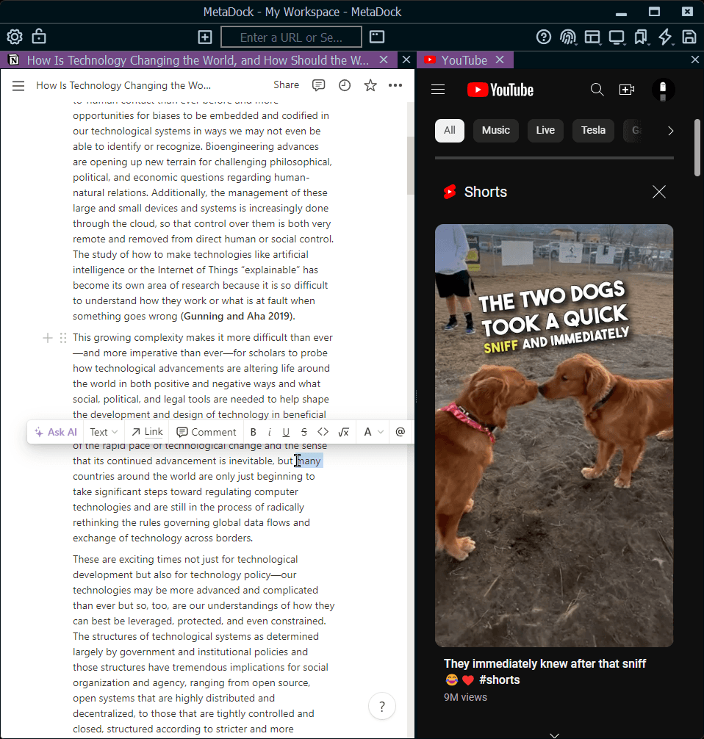This screenshot has width=704, height=739.
Task: Mark selection as inline code
Action: (323, 432)
